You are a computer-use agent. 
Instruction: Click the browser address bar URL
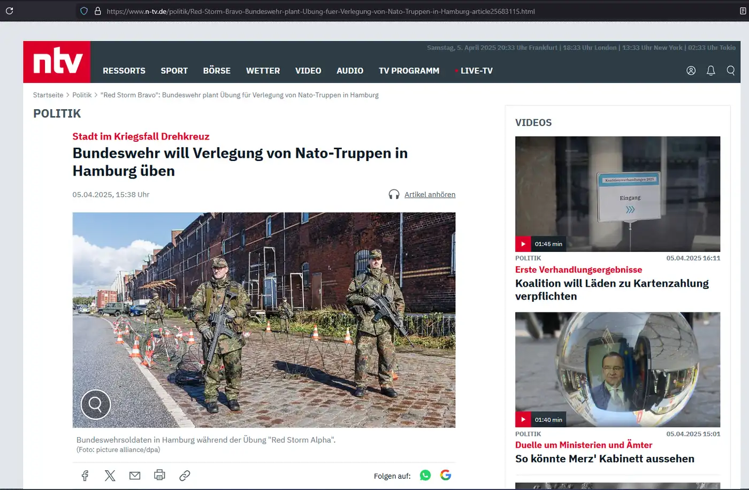point(321,11)
